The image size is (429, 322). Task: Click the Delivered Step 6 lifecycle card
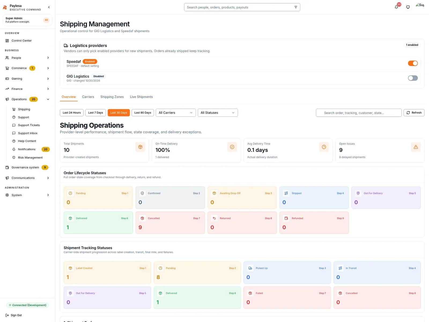point(98,223)
